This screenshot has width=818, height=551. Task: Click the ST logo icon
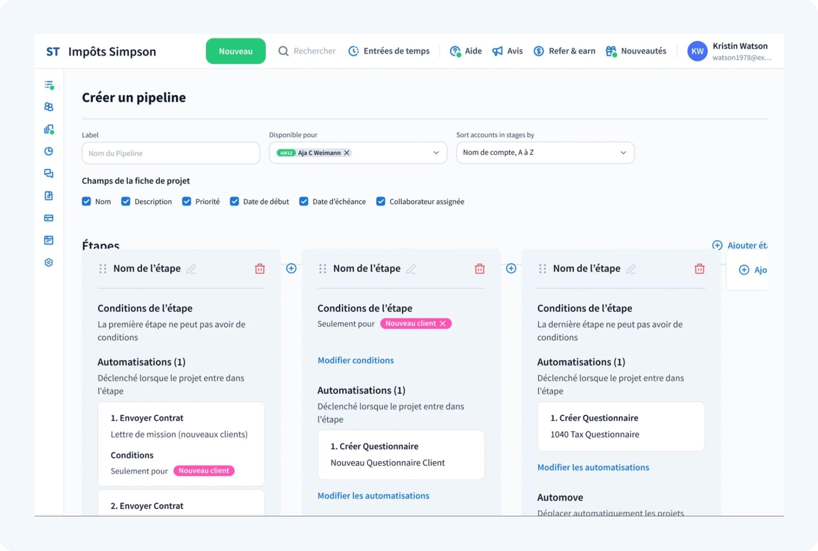click(x=53, y=52)
